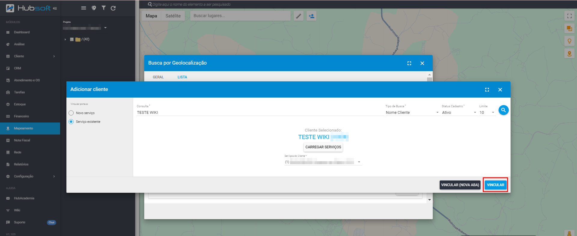Open the Projeto dropdown

(x=85, y=28)
